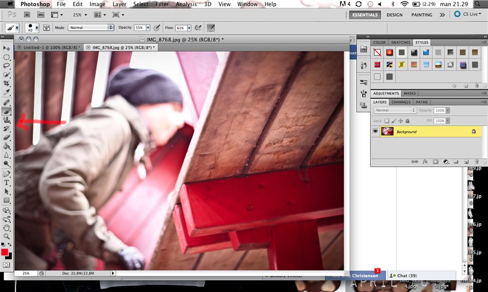This screenshot has height=292, width=488.
Task: Select the Clone Stamp tool
Action: tap(7, 119)
